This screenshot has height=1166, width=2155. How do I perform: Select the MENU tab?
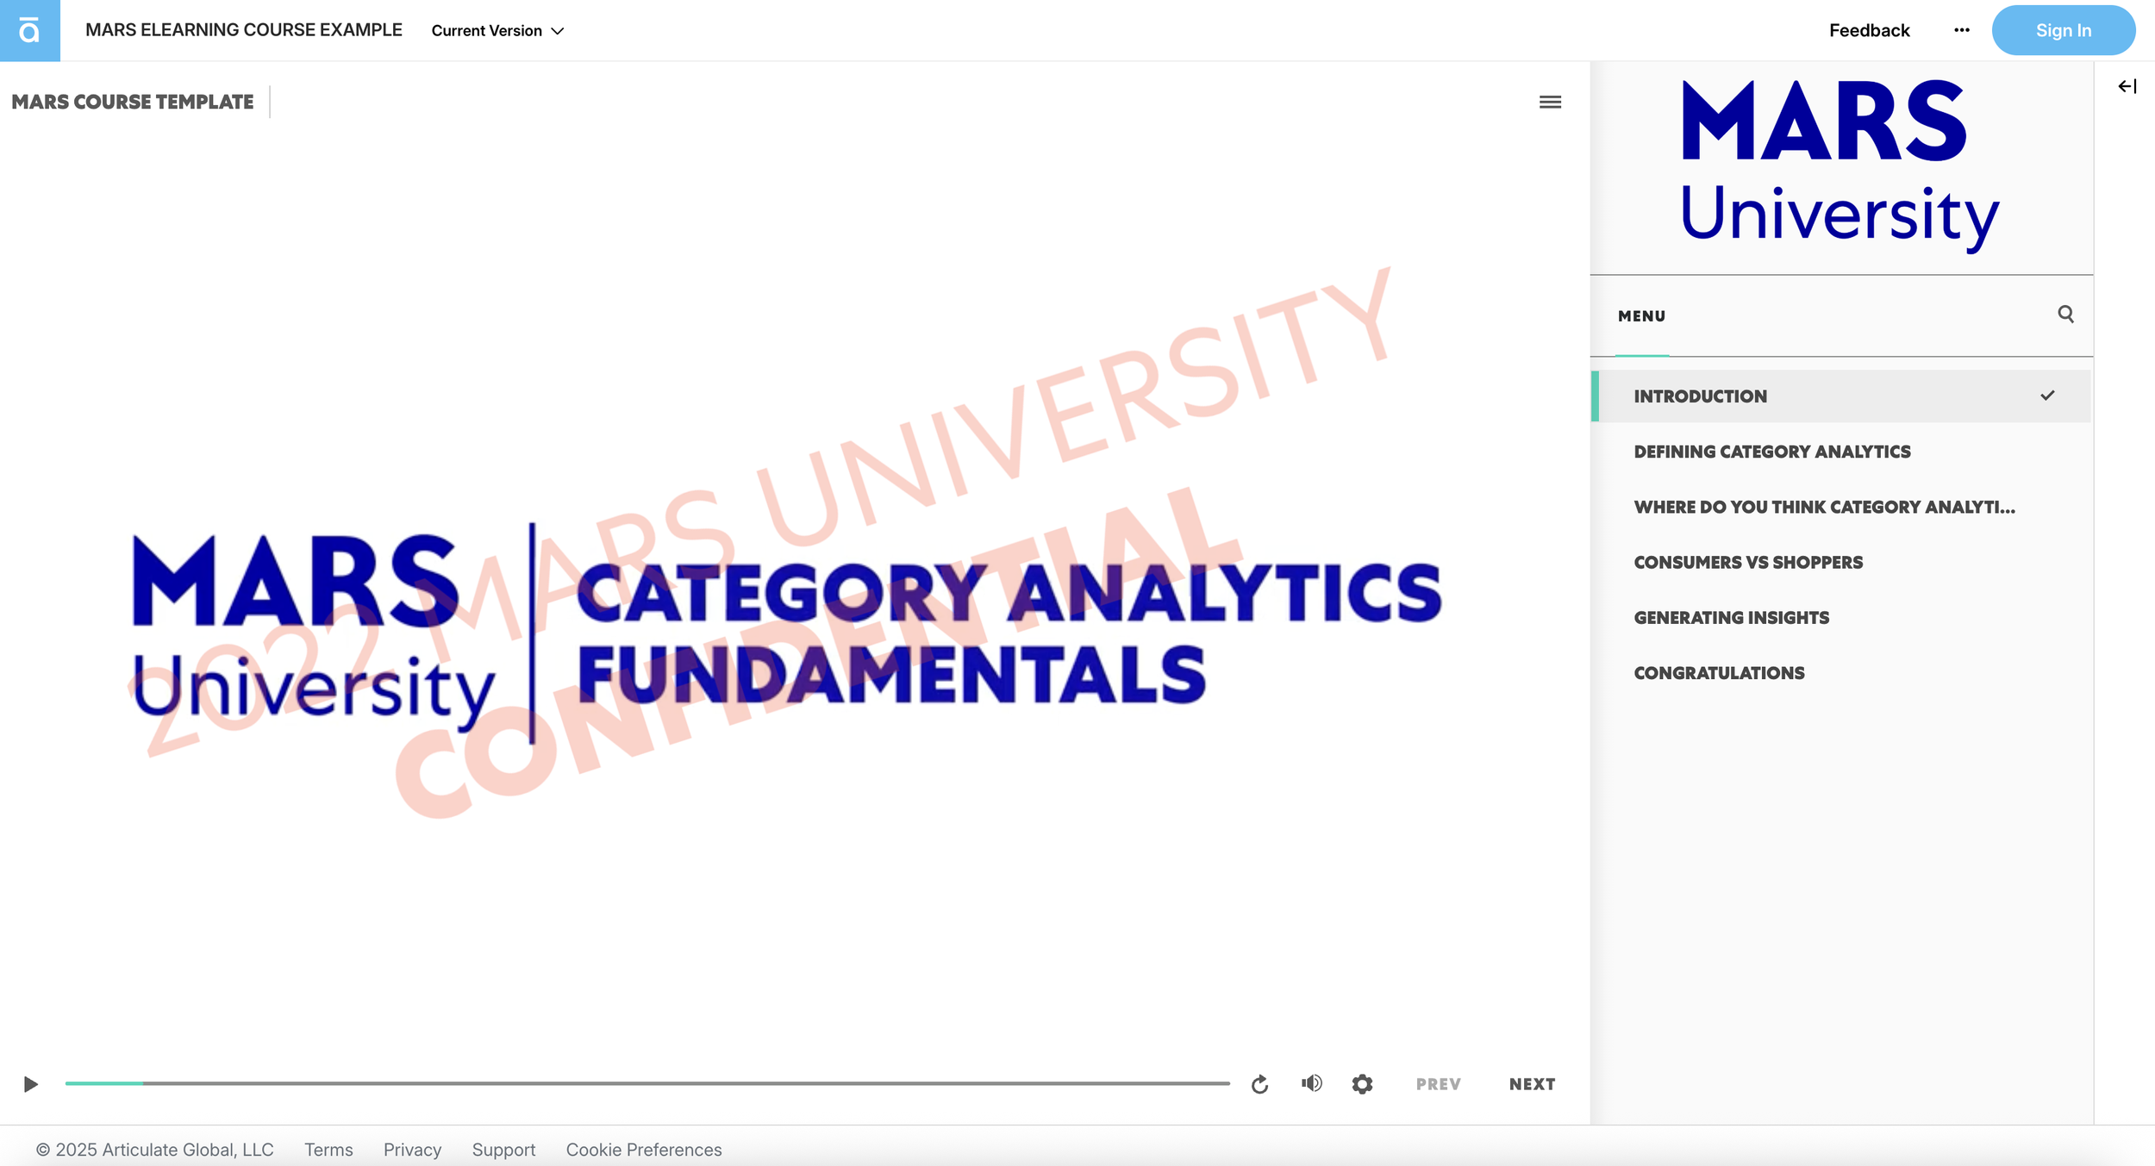1641,316
